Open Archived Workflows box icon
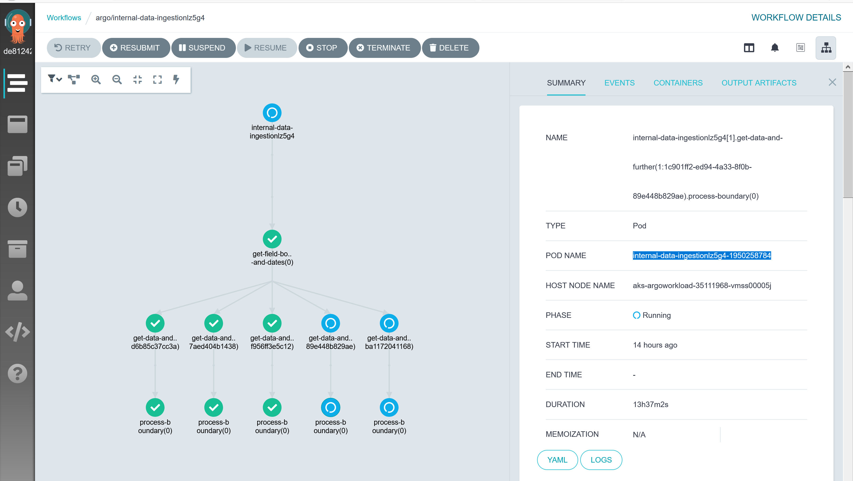The image size is (853, 481). [17, 249]
